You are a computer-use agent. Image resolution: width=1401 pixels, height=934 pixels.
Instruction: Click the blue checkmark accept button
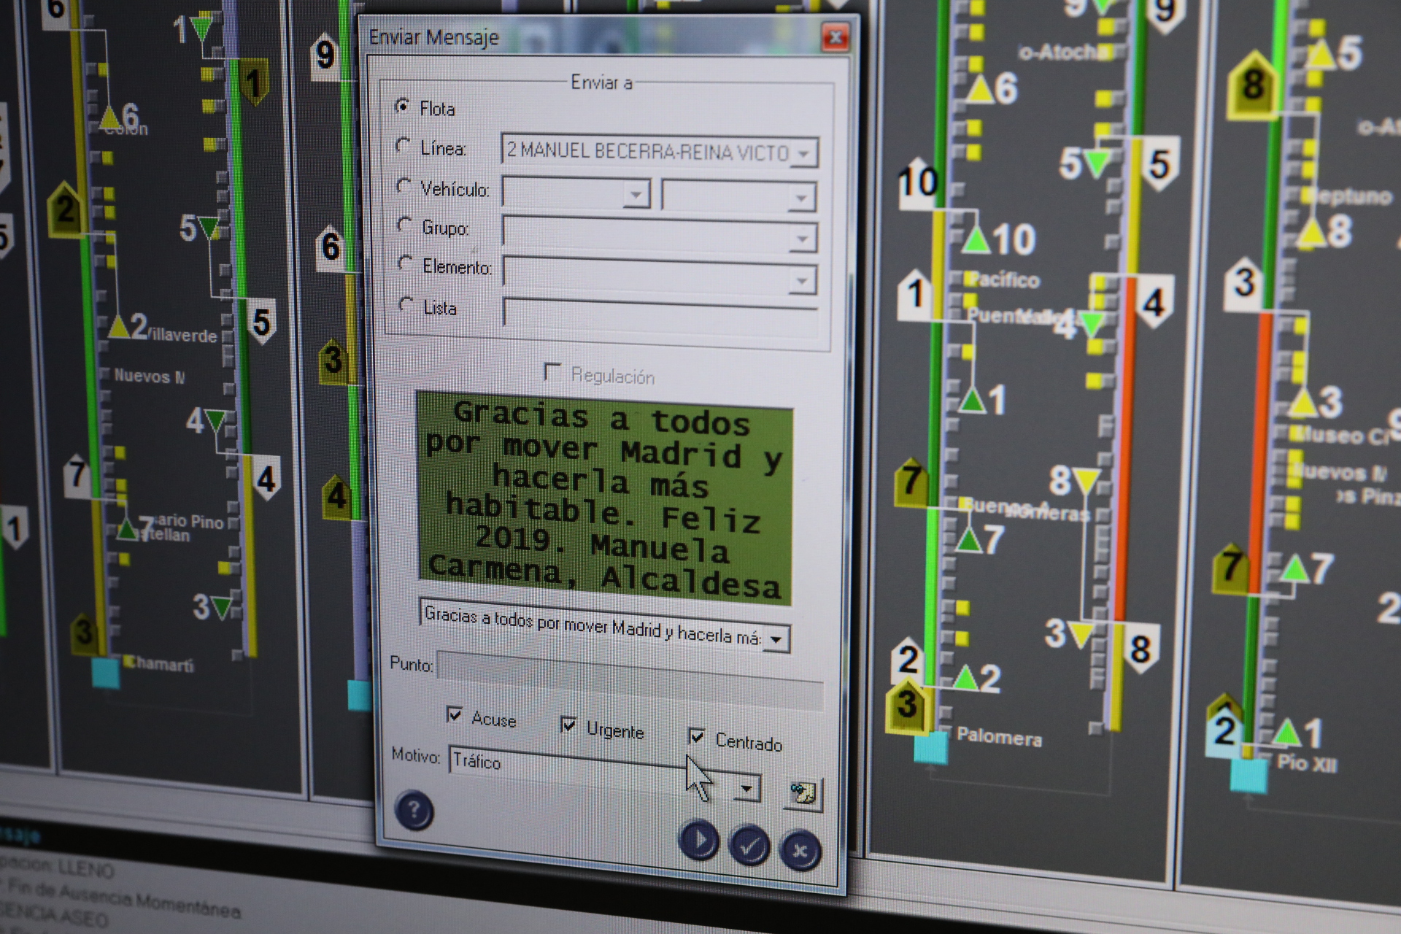(x=749, y=846)
